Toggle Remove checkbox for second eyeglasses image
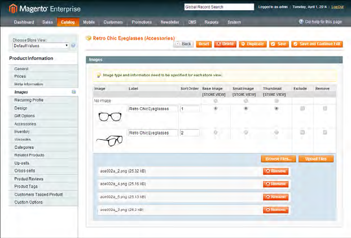Image resolution: width=351 pixels, height=238 pixels. point(325,133)
